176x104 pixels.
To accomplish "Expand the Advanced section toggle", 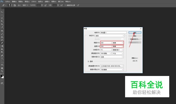I will tap(88, 61).
